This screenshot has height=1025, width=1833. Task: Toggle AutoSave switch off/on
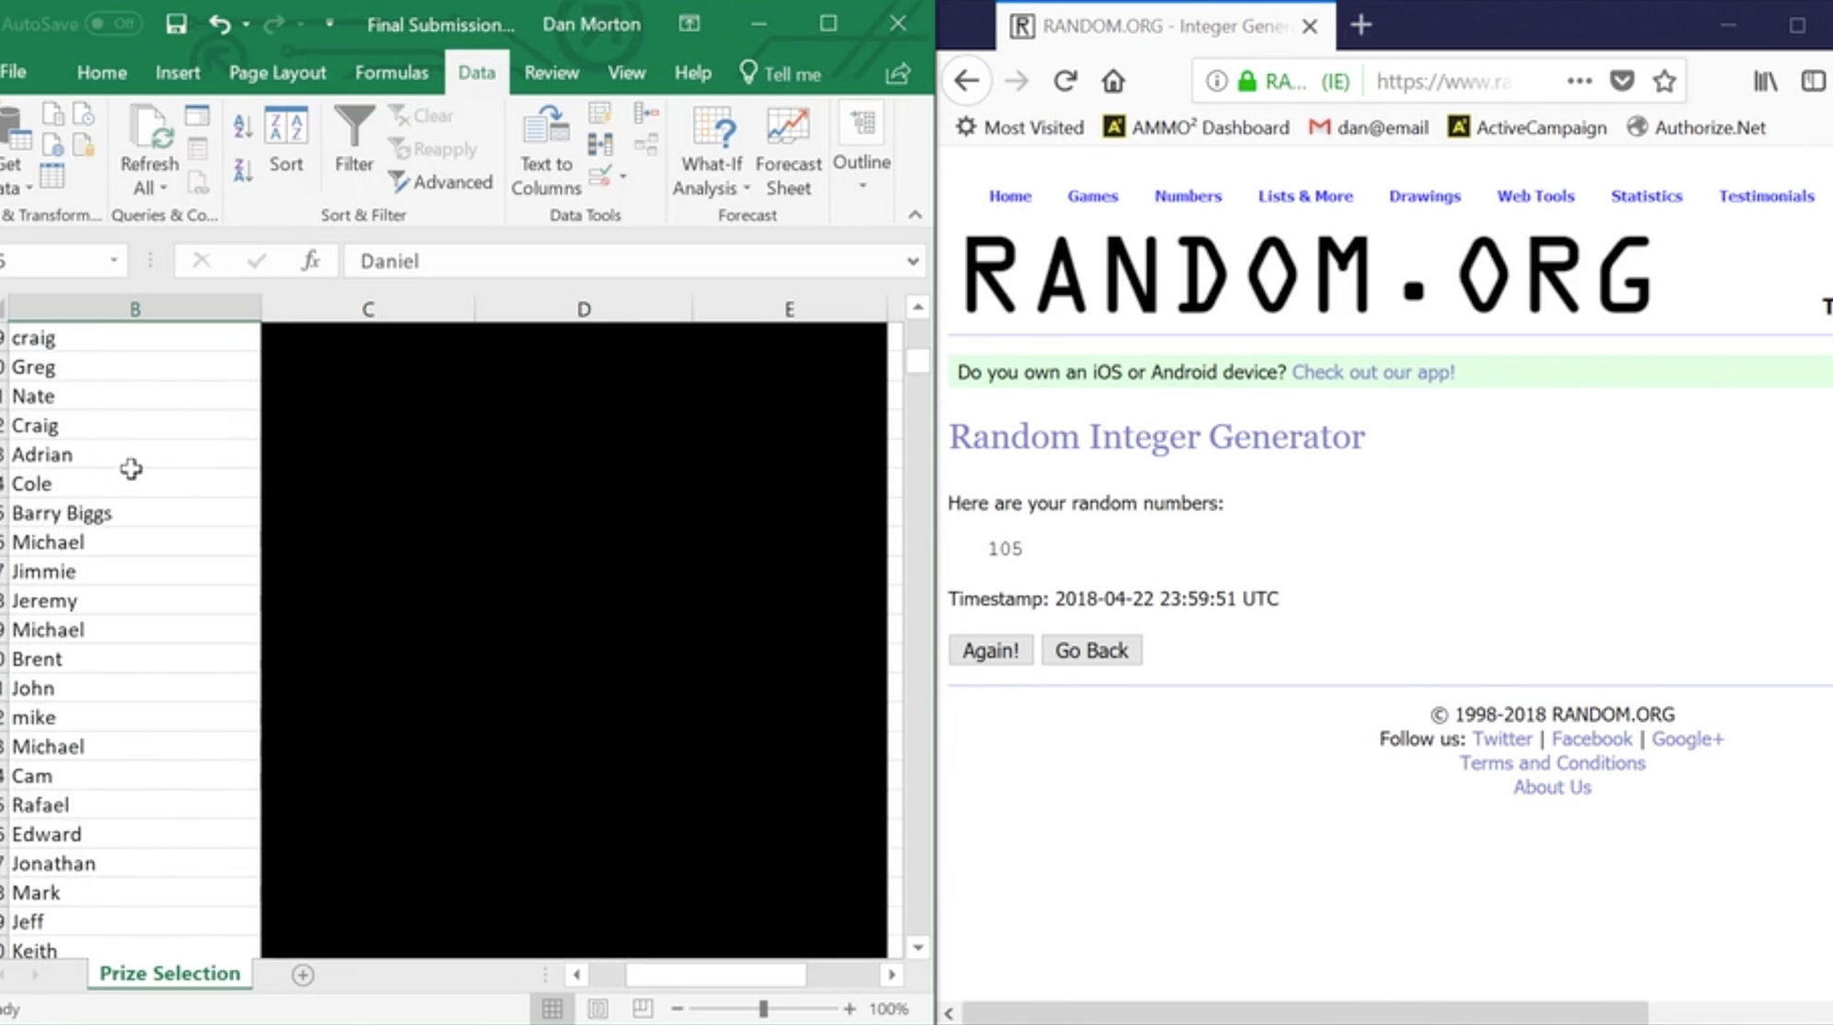pyautogui.click(x=114, y=24)
